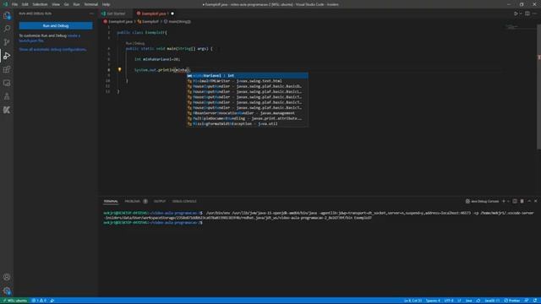Open the Go menu
541x304 pixels.
click(x=66, y=4)
